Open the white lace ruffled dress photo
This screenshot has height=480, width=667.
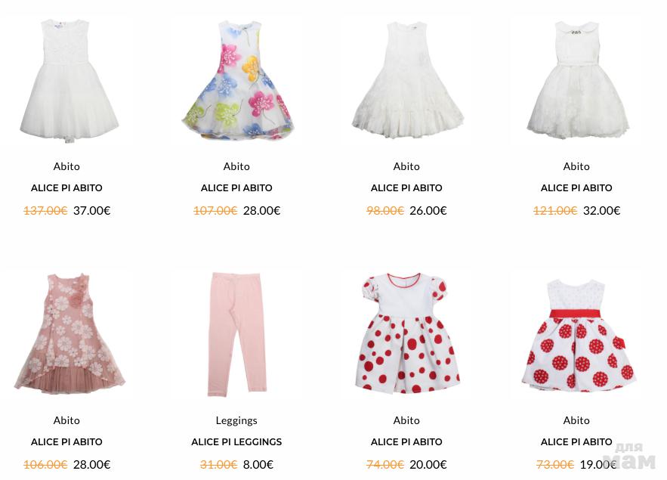tap(407, 80)
